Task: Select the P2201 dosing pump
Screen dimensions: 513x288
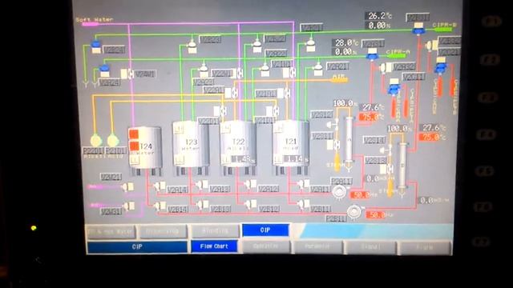Action: [x=96, y=141]
